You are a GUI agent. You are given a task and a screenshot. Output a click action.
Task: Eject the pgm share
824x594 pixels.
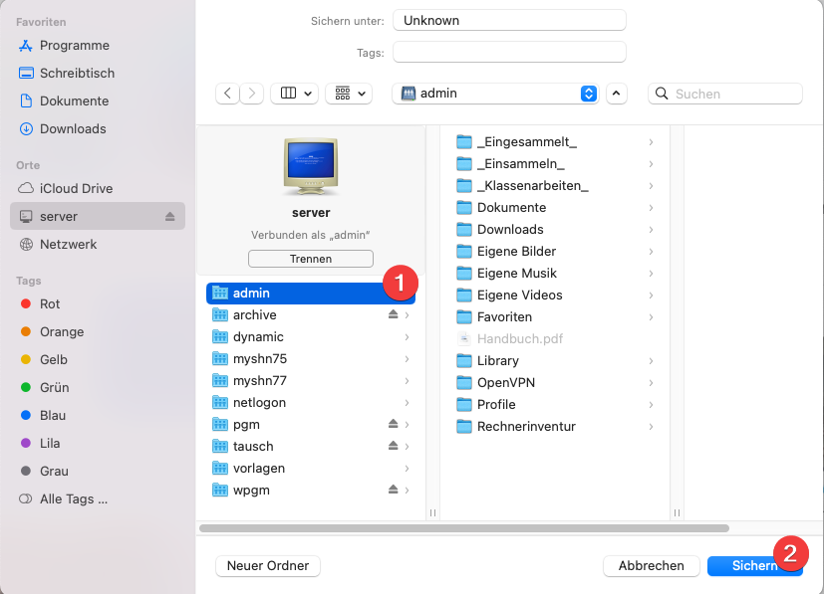coord(394,424)
